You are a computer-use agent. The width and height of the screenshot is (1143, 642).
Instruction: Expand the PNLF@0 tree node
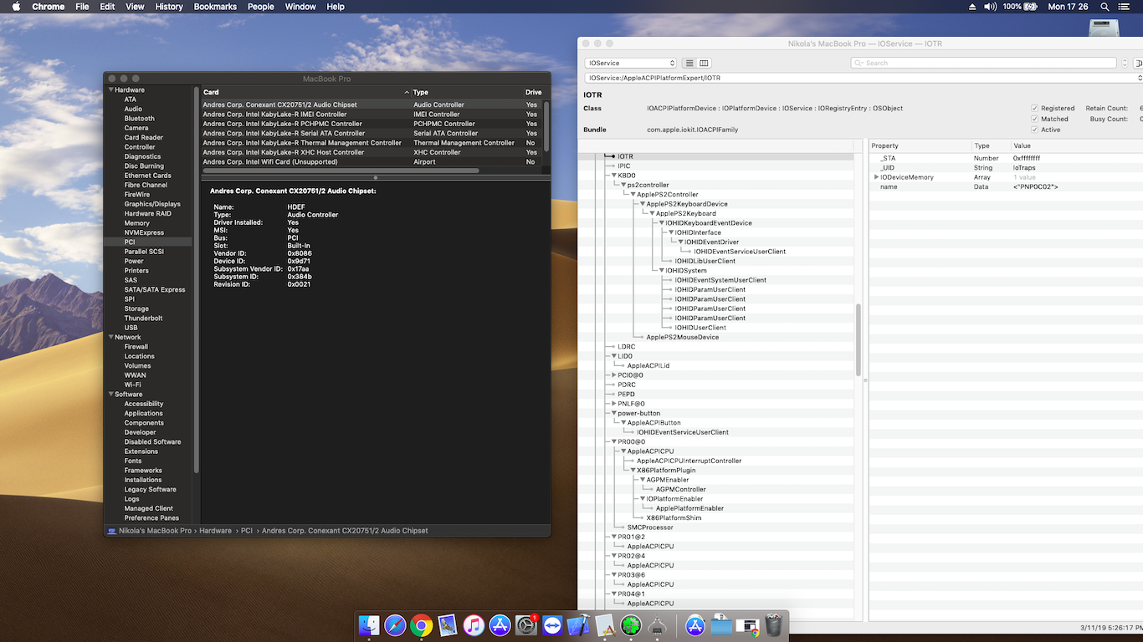click(613, 404)
